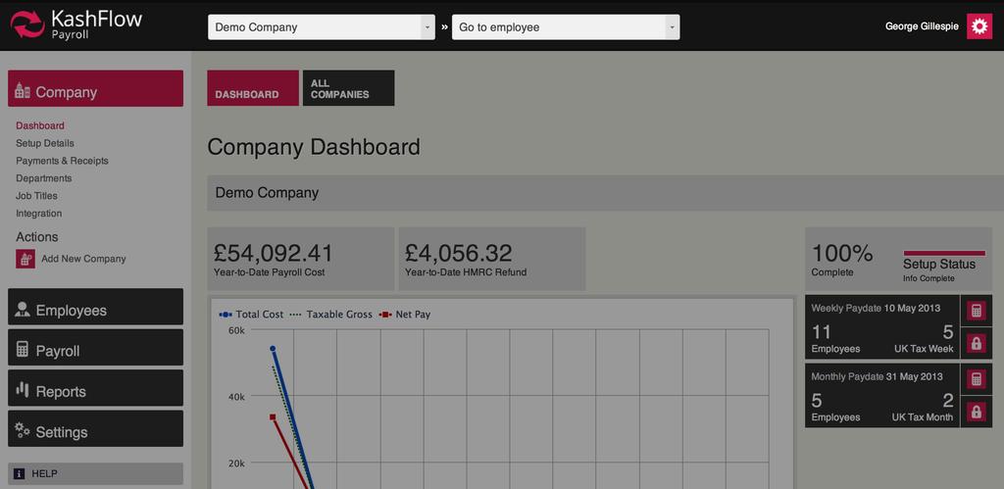This screenshot has height=489, width=1004.
Task: Expand the Employees sidebar section
Action: (x=95, y=310)
